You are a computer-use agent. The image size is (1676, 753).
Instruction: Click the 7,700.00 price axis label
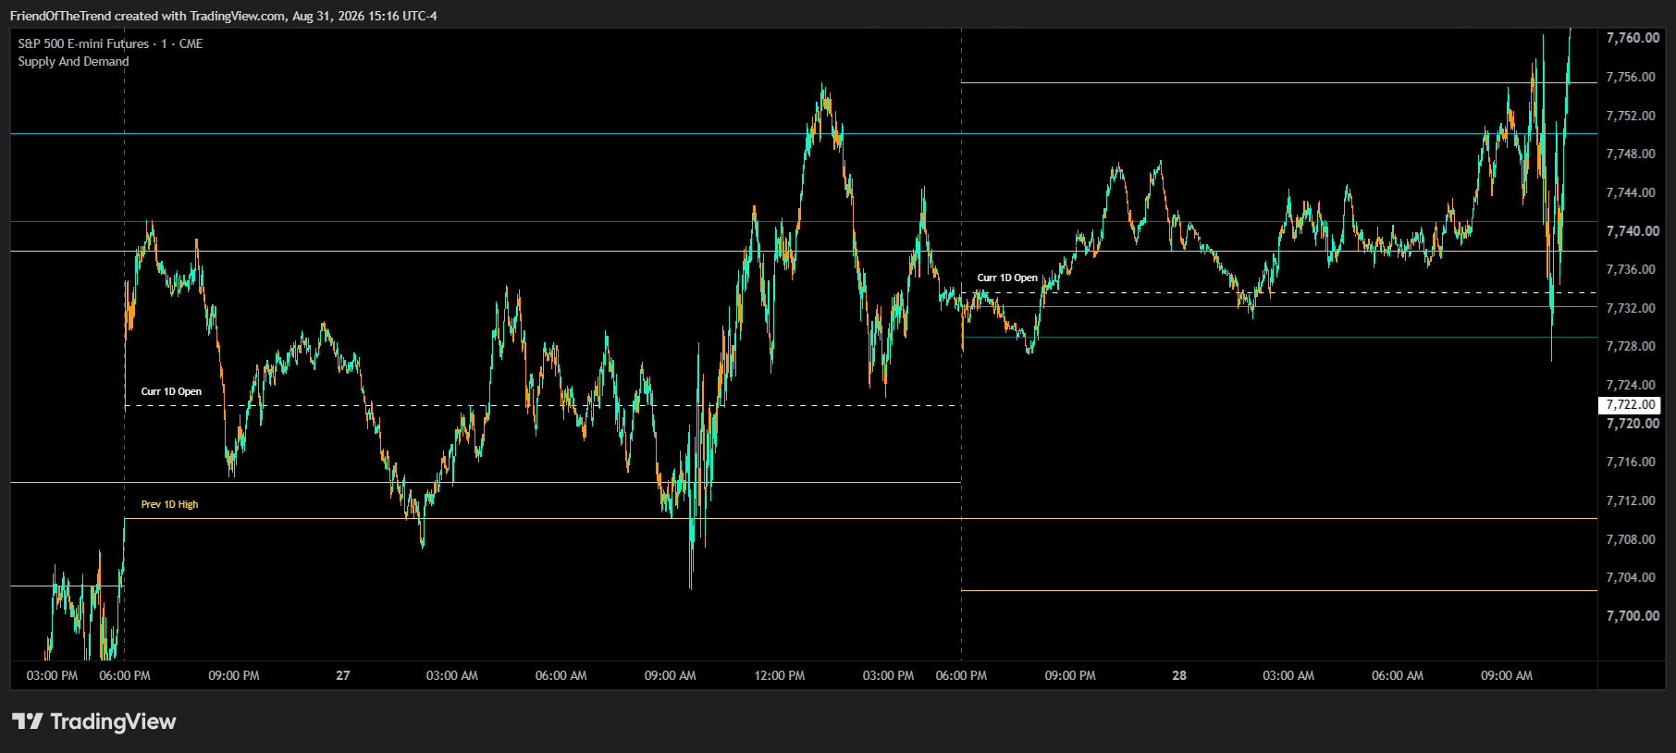[1633, 616]
